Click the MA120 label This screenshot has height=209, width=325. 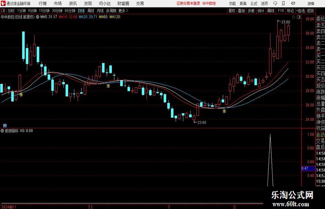click(115, 17)
